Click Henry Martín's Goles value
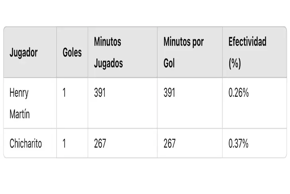290x194 pixels. 65,93
